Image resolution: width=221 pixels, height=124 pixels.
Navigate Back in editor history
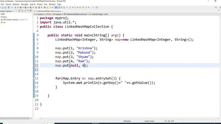[x=86, y=8]
